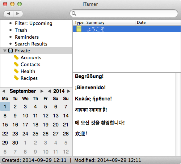This screenshot has height=164, width=181.
Task: Go to previous month before September
Action: (x=4, y=91)
